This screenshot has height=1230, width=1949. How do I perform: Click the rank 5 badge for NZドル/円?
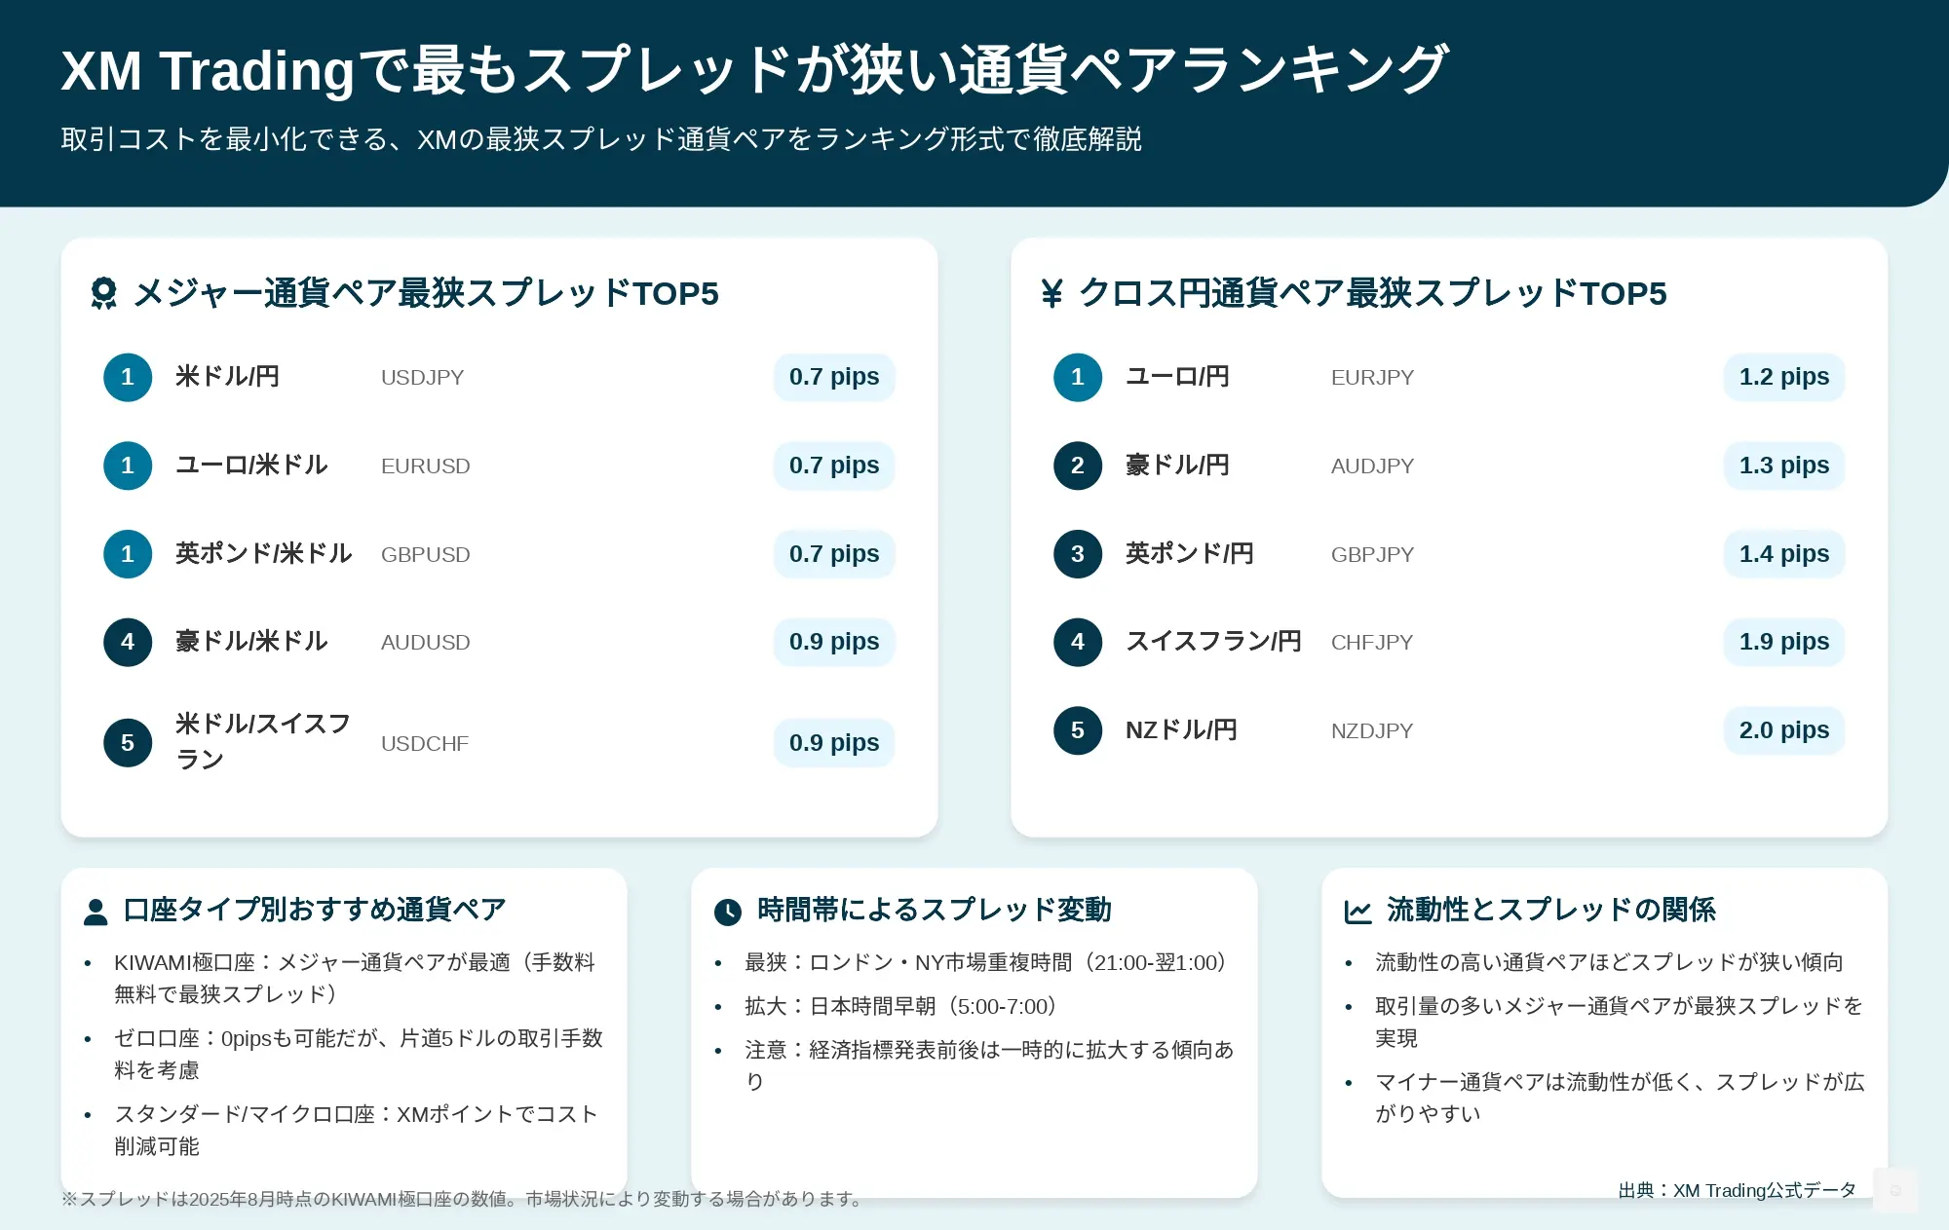(x=1078, y=730)
